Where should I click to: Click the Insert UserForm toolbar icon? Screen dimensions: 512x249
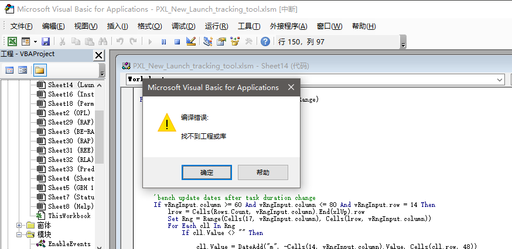[x=26, y=41]
